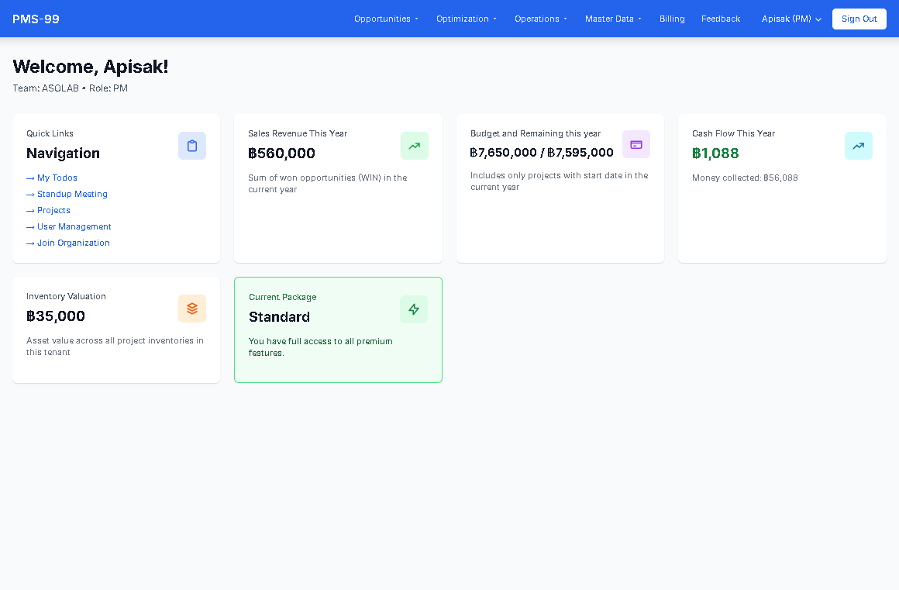Click the trend icon on Cash Flow card
The width and height of the screenshot is (899, 590).
[858, 146]
